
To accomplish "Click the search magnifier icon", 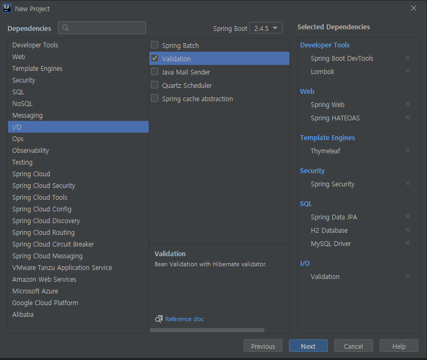I will [66, 28].
